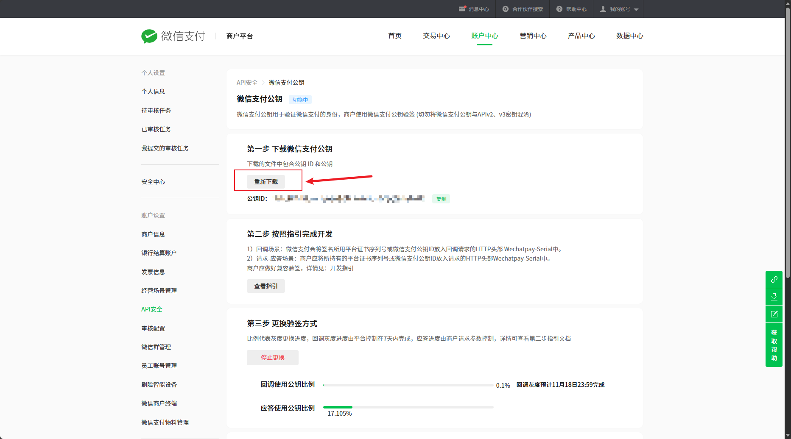Switch to 产品中心 tab
The height and width of the screenshot is (439, 791).
pyautogui.click(x=581, y=36)
